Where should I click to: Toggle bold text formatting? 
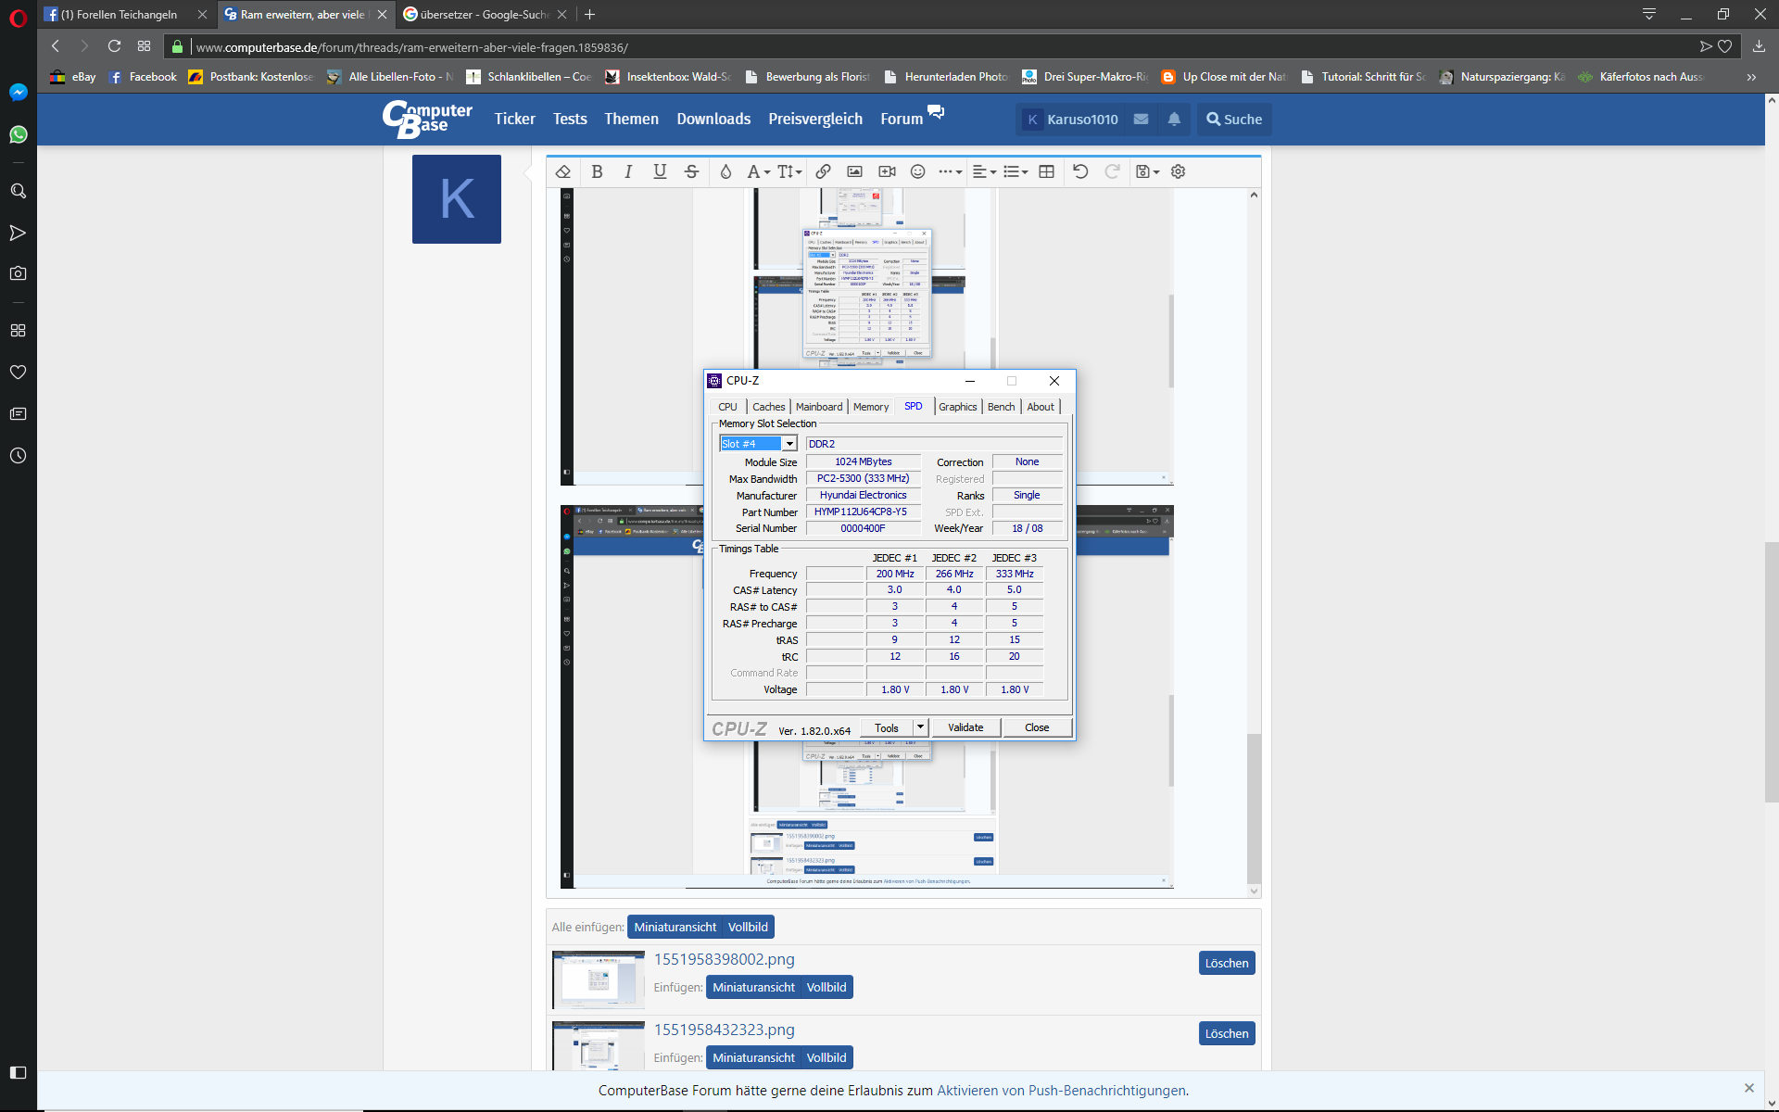[597, 171]
